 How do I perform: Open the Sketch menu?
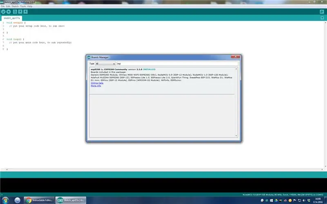15,7
